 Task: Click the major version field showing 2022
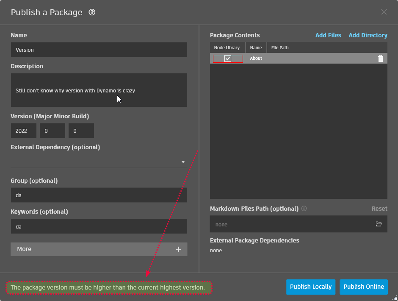[23, 131]
